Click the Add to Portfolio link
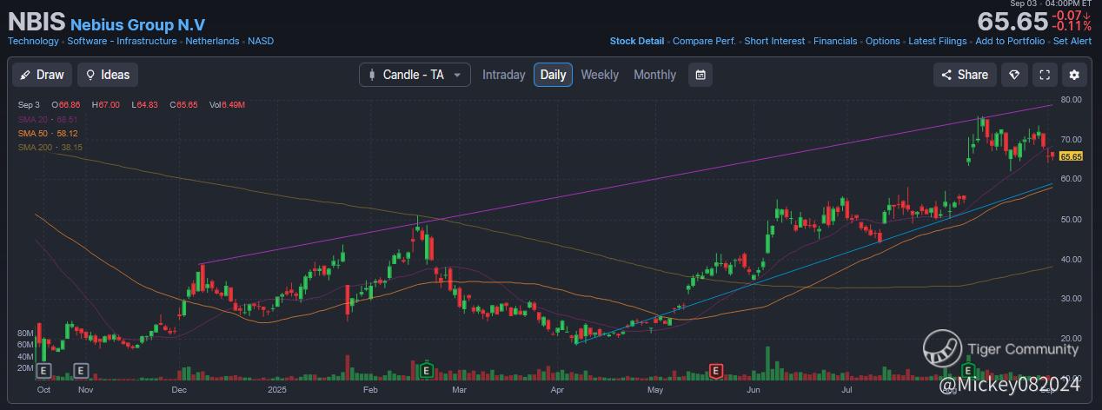 coord(1010,41)
